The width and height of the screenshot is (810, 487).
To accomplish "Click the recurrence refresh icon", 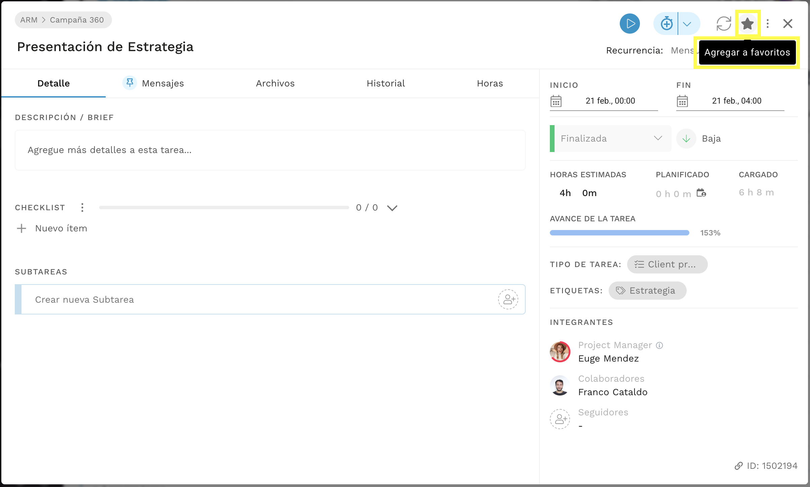I will pos(723,24).
